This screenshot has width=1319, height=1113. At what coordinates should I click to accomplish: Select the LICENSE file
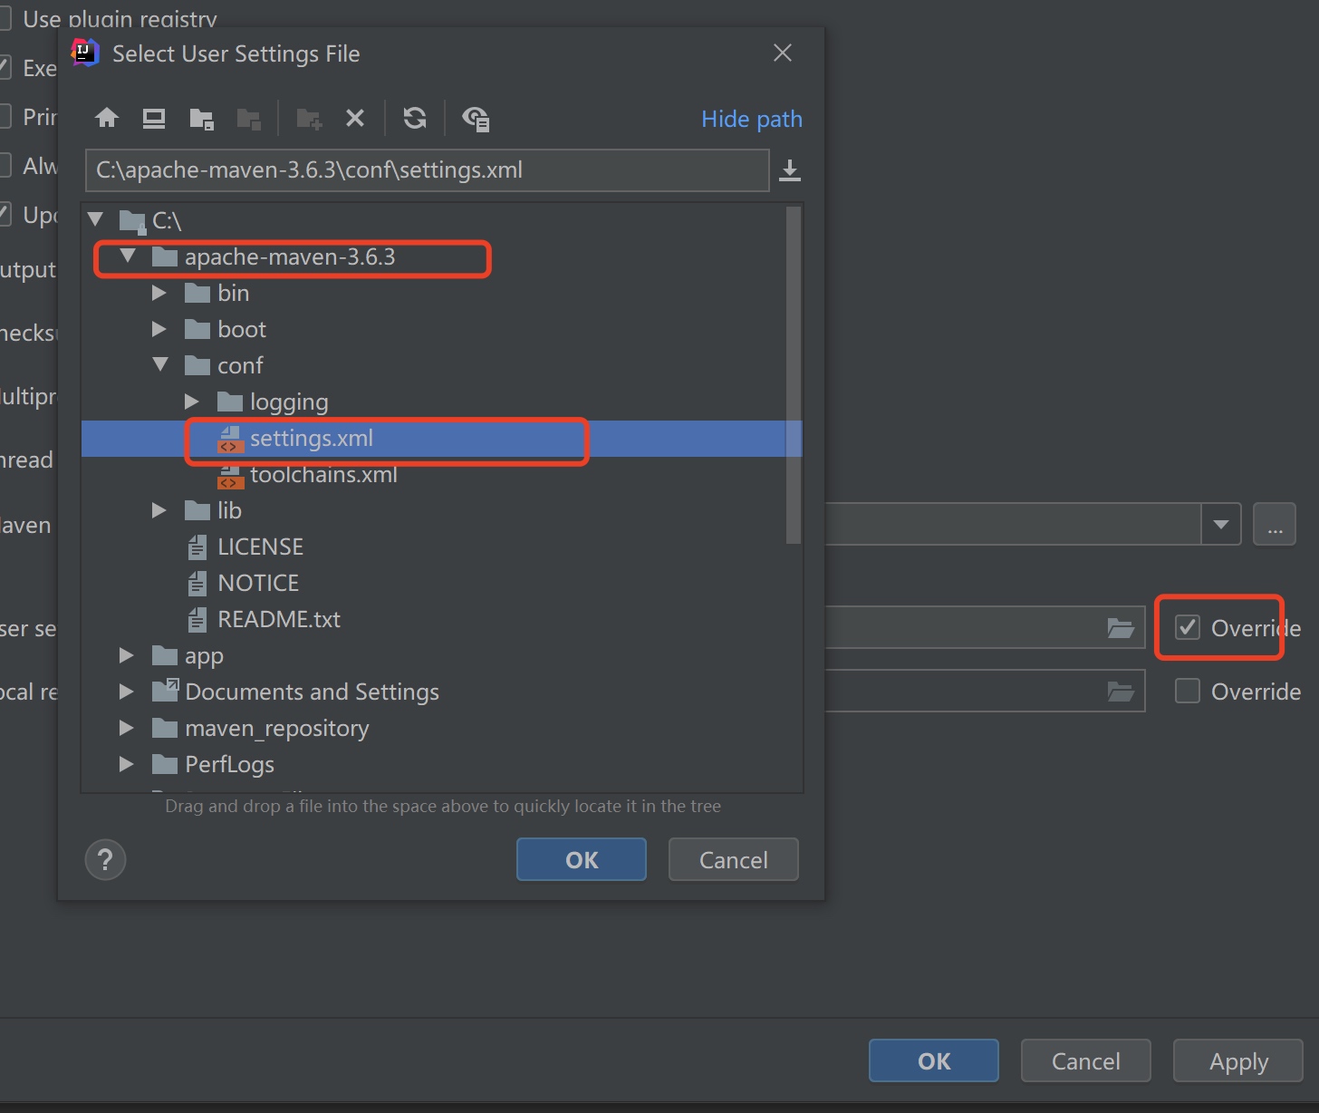(442, 547)
